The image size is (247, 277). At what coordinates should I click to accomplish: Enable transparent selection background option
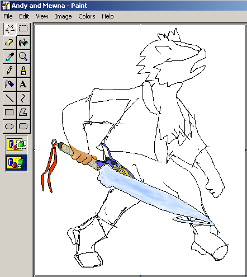point(17,163)
